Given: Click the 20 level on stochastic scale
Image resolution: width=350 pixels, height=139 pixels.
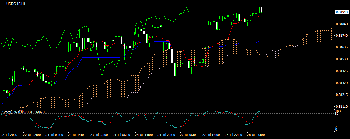Looking at the screenshot, I should click(x=337, y=127).
